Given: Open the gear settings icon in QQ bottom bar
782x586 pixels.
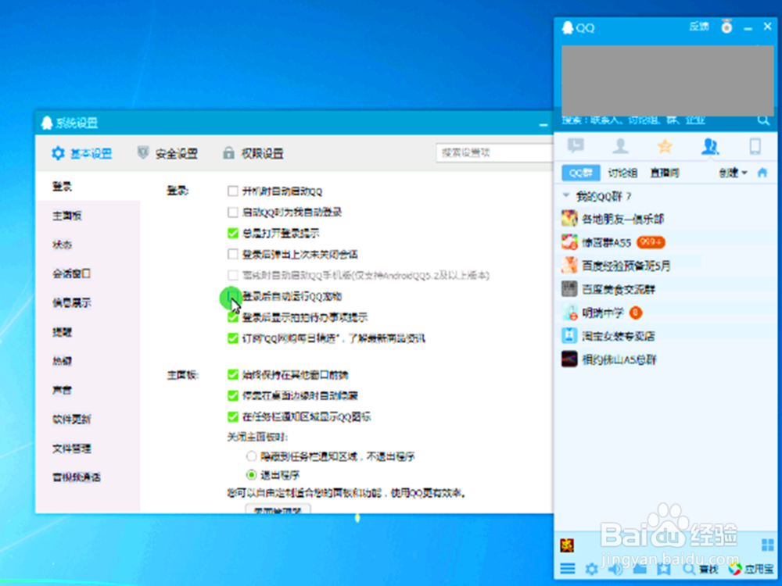Looking at the screenshot, I should click(x=591, y=569).
